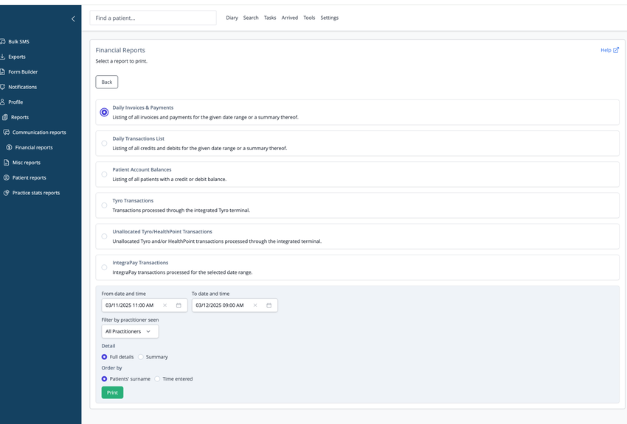Choose the Summary detail option

[x=141, y=357]
